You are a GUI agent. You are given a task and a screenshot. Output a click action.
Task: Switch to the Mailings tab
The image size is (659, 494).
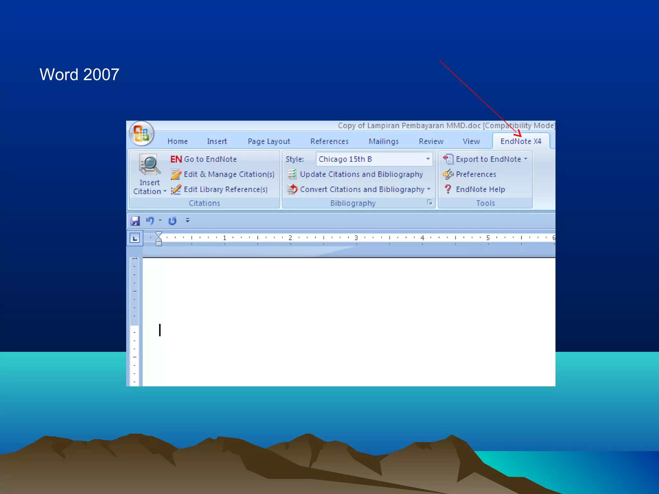point(384,142)
